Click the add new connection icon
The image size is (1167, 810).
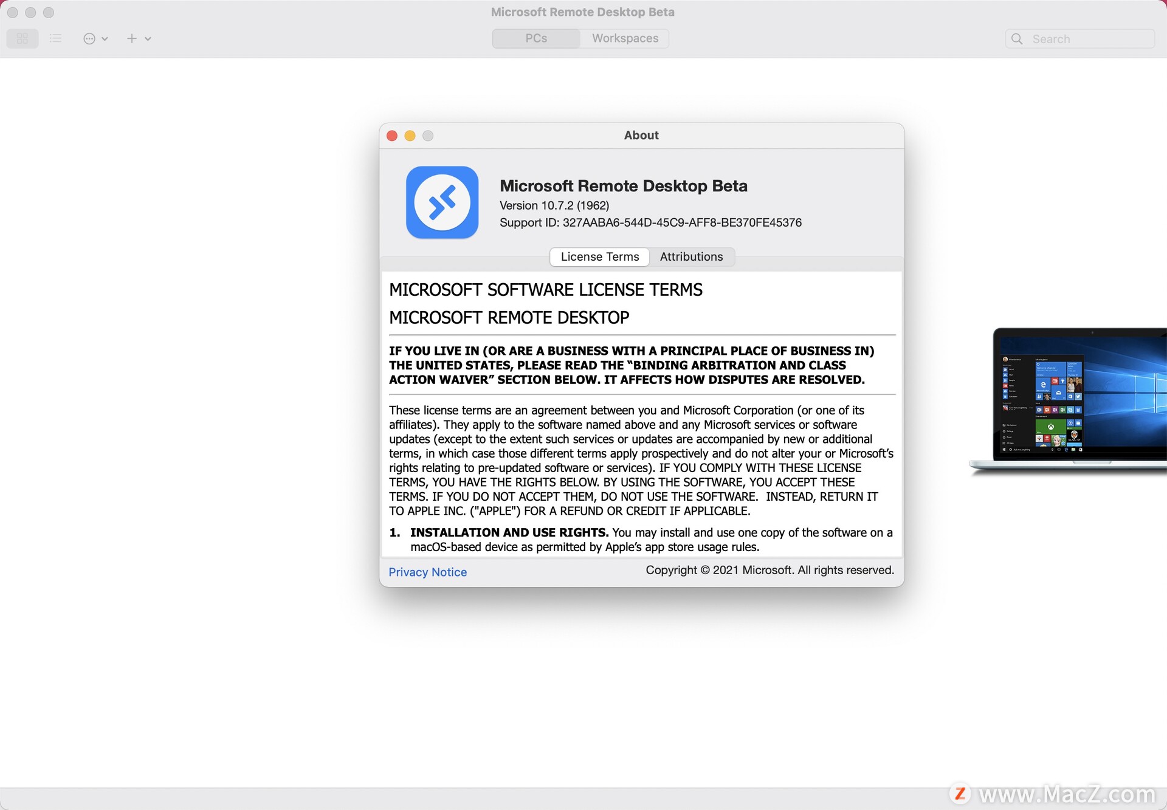click(x=130, y=37)
